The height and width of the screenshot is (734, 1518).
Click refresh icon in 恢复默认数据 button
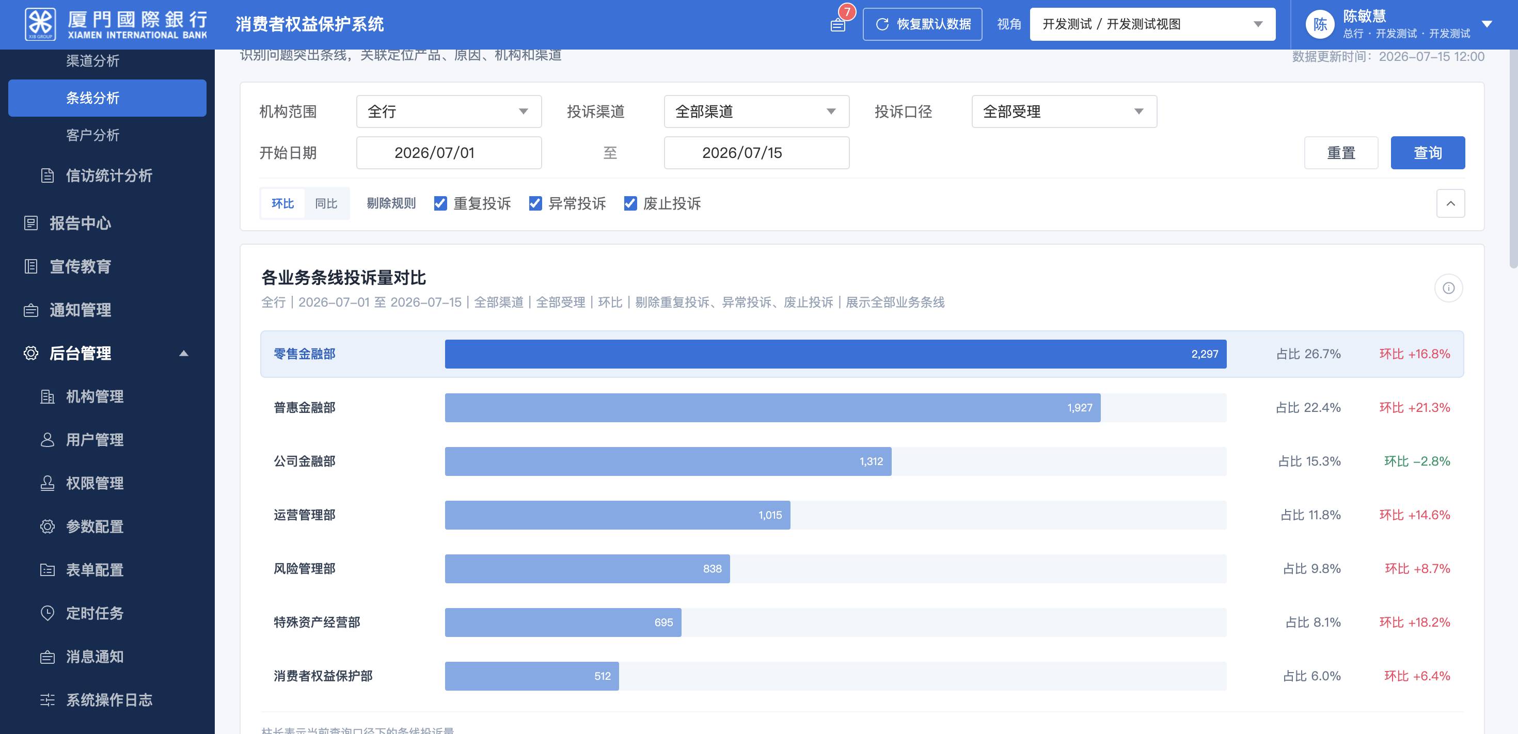point(882,24)
